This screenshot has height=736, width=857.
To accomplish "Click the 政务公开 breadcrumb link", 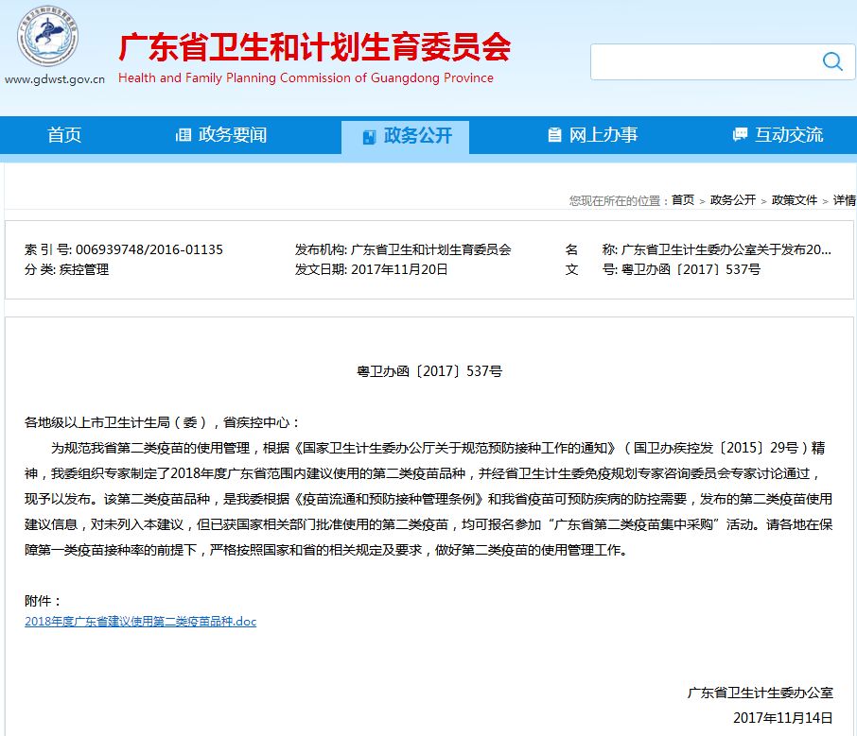I will pyautogui.click(x=733, y=200).
